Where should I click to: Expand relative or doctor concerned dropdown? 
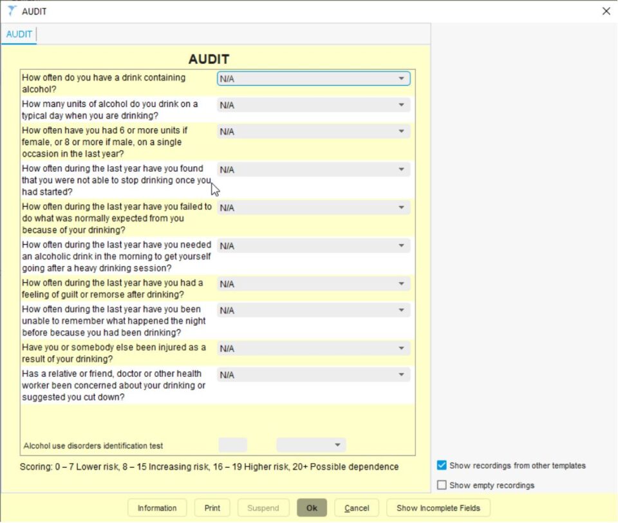314,375
